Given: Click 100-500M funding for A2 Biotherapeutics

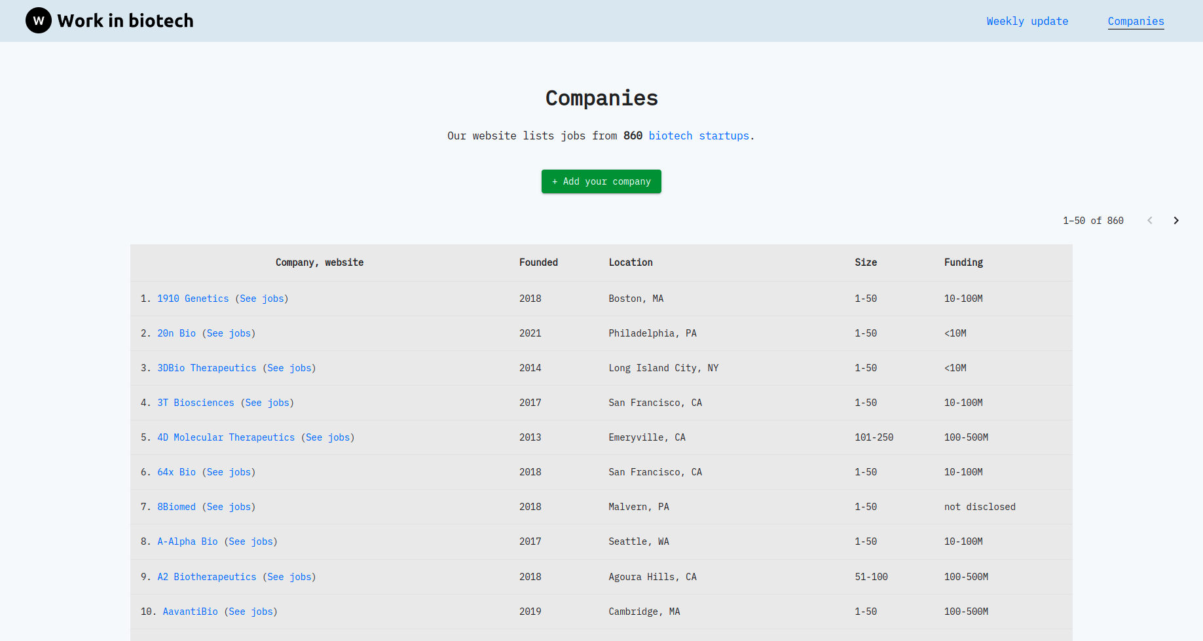Looking at the screenshot, I should point(966,577).
